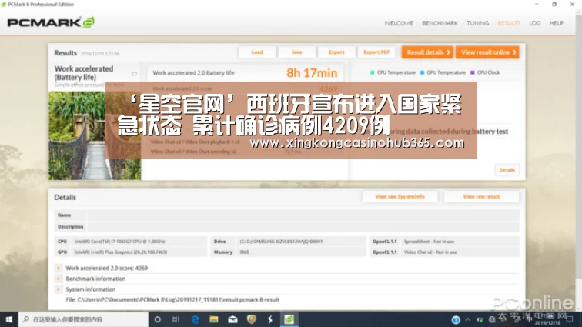Click the PCMark 8 logo
Screen dimensions: 582x327
(x=51, y=22)
